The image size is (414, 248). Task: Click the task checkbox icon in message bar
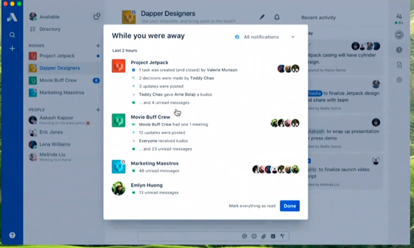(x=273, y=236)
